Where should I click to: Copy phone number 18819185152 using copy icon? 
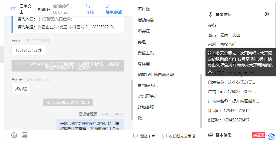point(40,50)
